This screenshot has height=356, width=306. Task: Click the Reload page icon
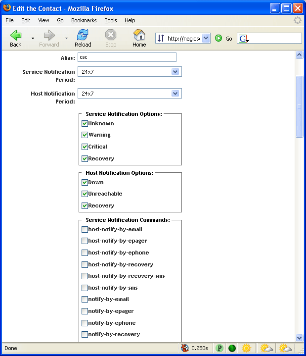tap(83, 35)
